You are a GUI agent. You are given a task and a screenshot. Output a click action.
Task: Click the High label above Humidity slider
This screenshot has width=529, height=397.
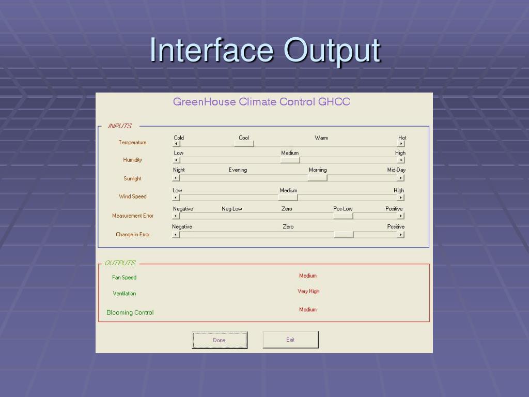point(400,153)
